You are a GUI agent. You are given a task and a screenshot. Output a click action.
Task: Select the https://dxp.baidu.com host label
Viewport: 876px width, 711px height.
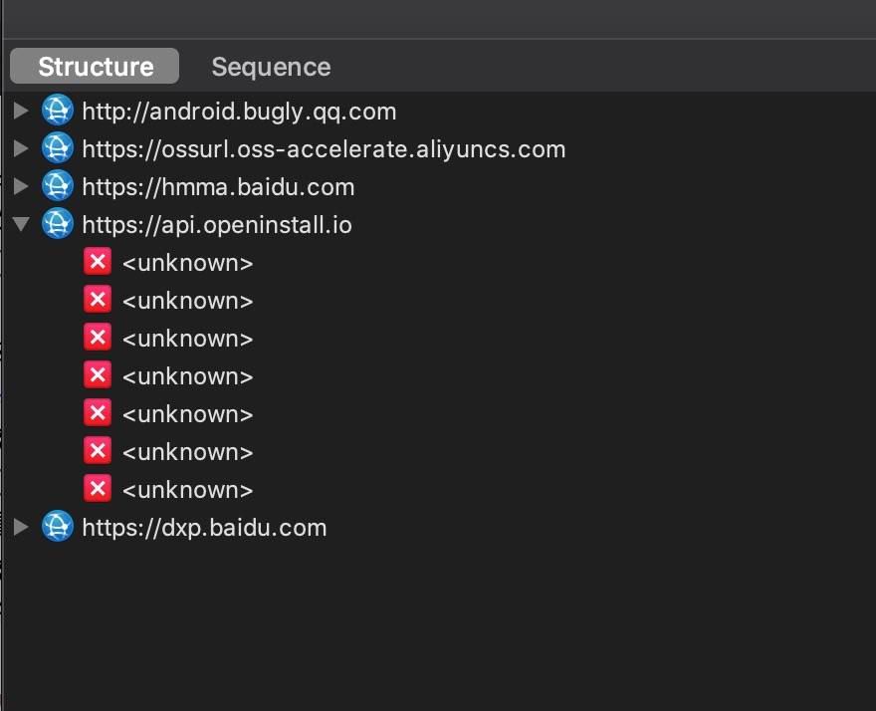click(x=204, y=528)
